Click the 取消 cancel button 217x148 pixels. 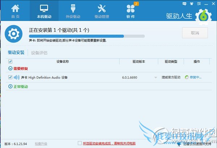coord(195,33)
